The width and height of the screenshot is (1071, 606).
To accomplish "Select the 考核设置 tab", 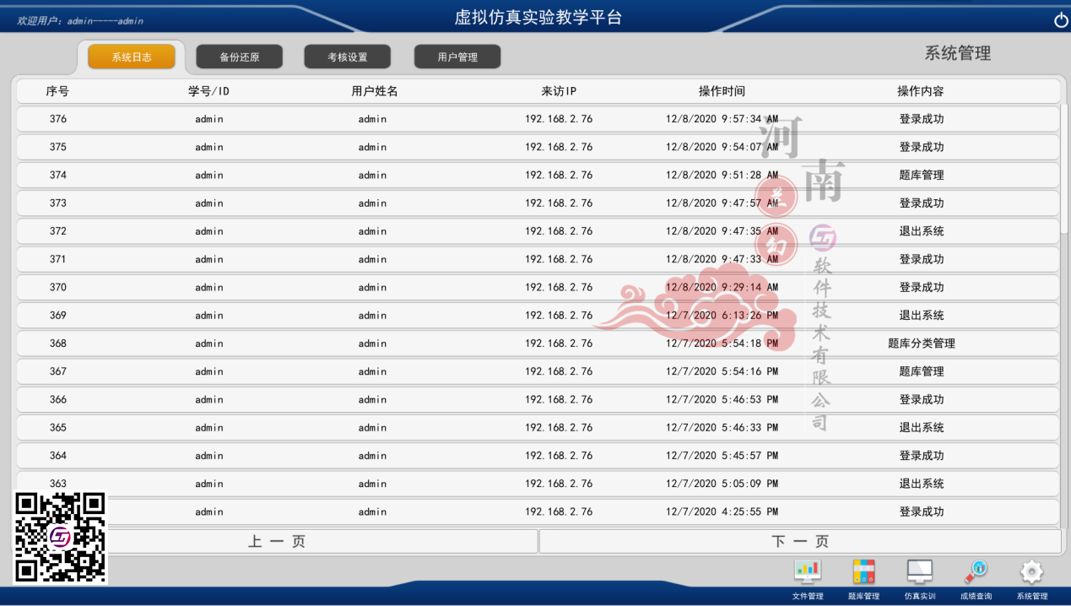I will click(x=348, y=57).
